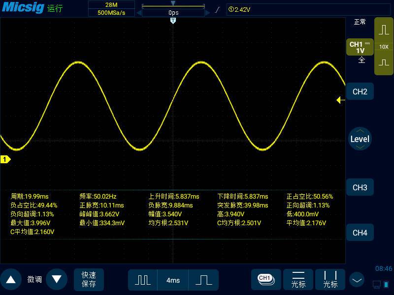394x295 pixels.
Task: Select the 周期:19.99ms measurement
Action: click(30, 196)
